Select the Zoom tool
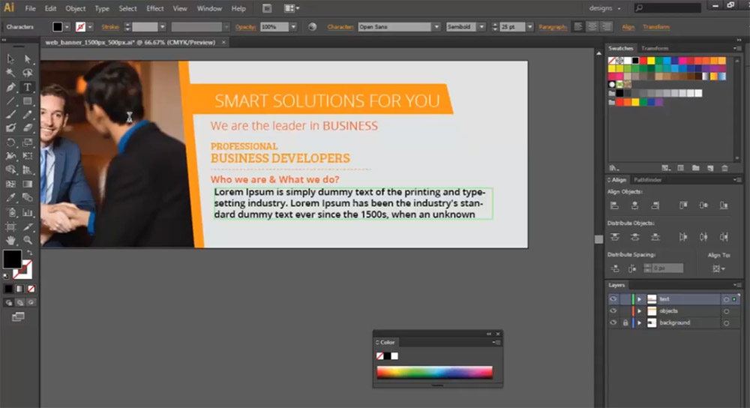This screenshot has width=750, height=408. 28,240
